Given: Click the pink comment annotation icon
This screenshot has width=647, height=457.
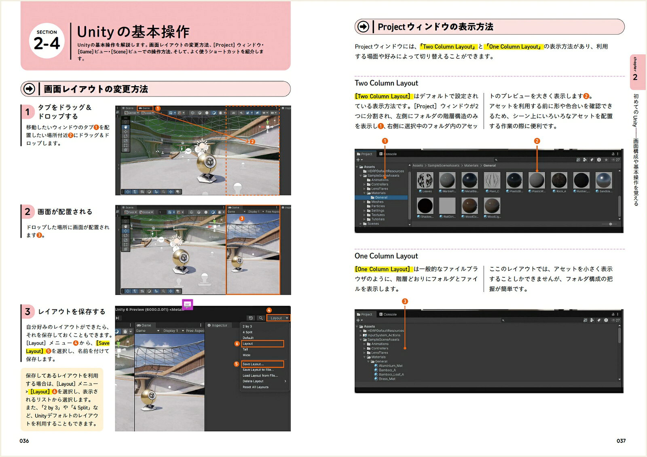Looking at the screenshot, I should [187, 305].
